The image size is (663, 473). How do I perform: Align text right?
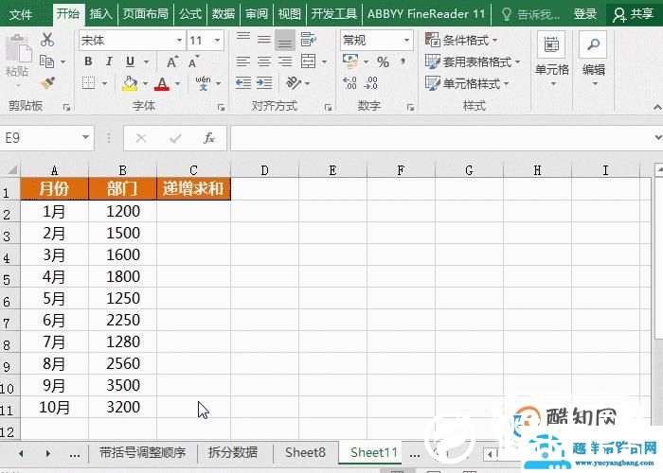tap(285, 61)
